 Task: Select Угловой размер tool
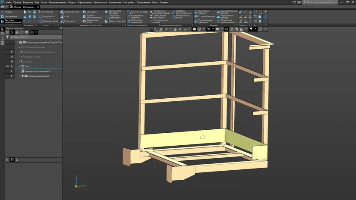205,16
